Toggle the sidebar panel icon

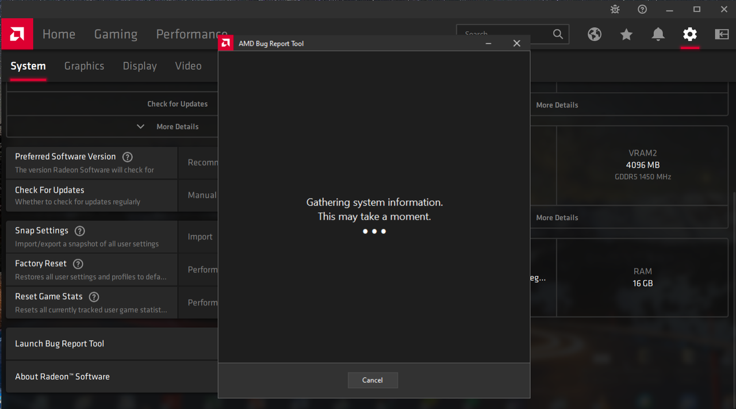click(x=722, y=35)
